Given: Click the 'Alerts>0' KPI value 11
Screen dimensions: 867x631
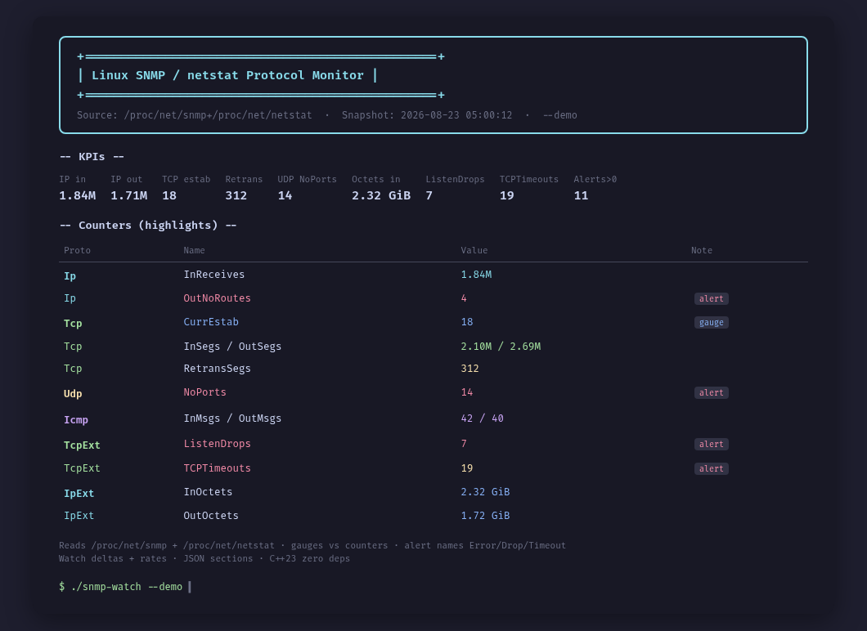Looking at the screenshot, I should coord(581,195).
